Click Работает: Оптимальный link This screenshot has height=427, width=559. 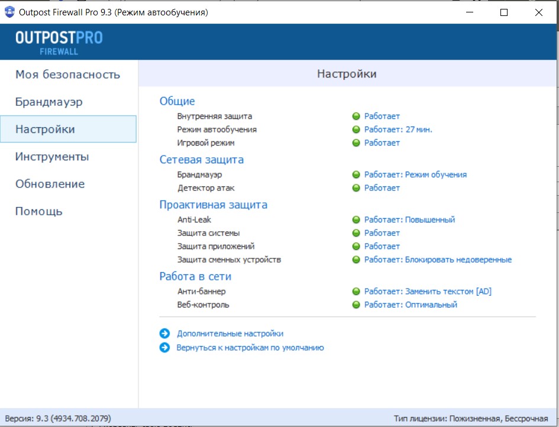(411, 305)
